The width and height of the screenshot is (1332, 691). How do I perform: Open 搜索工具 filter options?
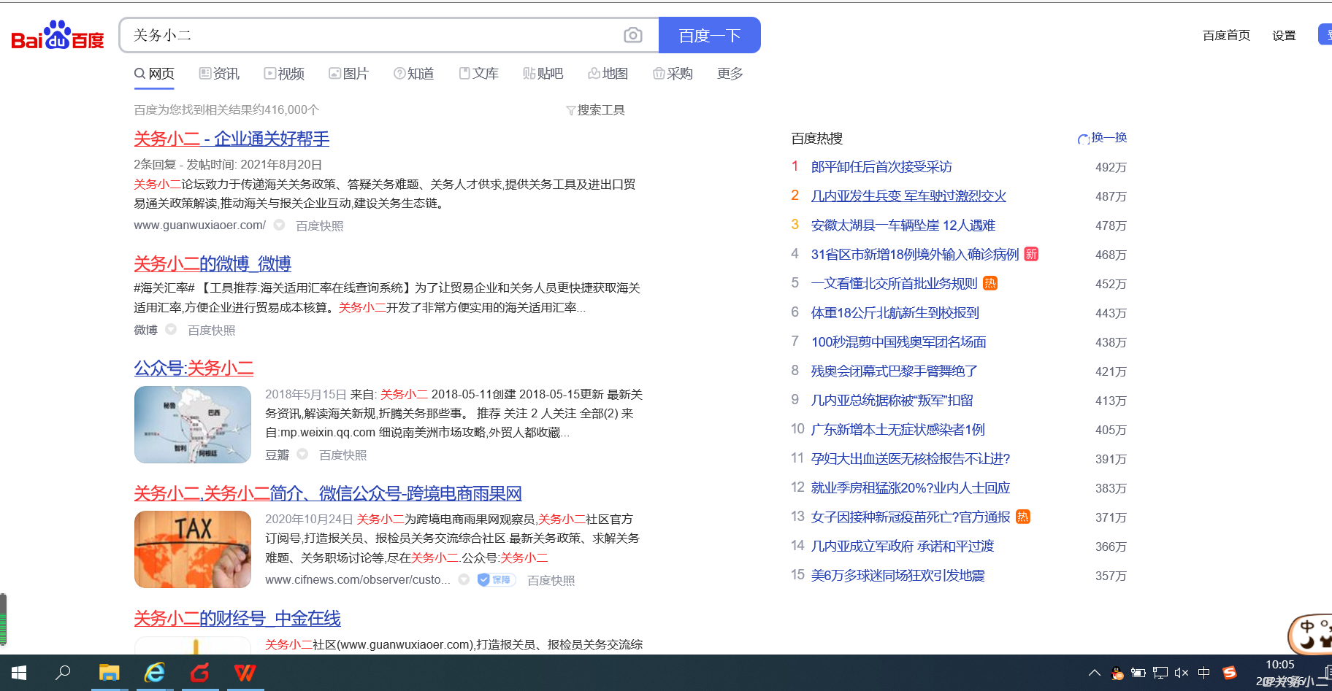click(x=595, y=110)
